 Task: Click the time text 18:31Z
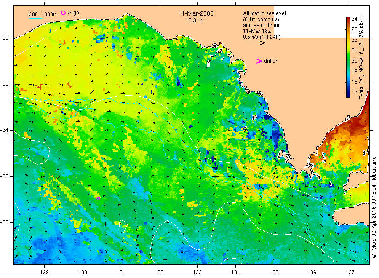(194, 20)
